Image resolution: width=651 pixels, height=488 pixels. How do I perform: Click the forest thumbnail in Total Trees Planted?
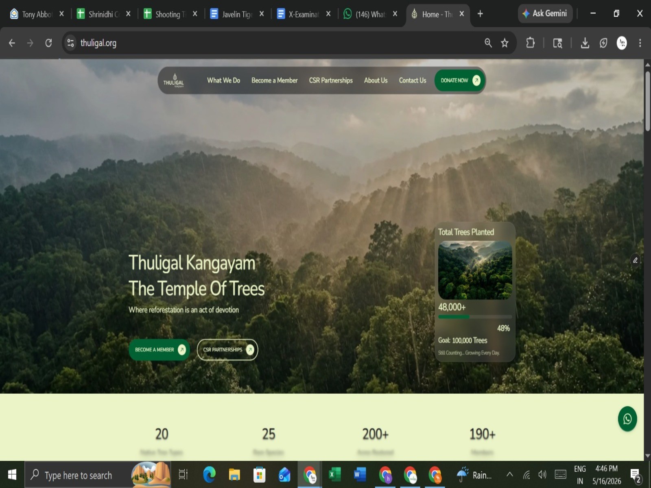pyautogui.click(x=475, y=270)
